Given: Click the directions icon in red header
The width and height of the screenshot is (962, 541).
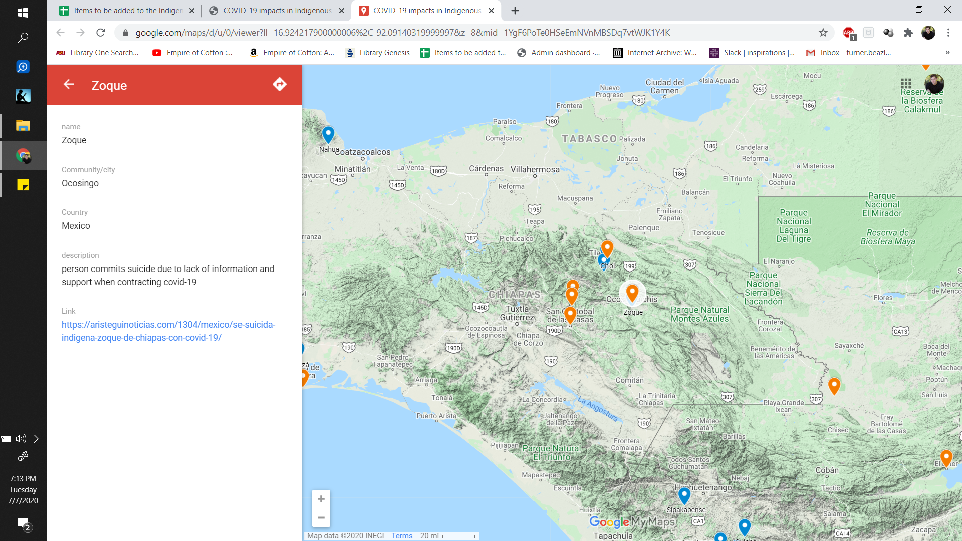Looking at the screenshot, I should click(x=279, y=85).
